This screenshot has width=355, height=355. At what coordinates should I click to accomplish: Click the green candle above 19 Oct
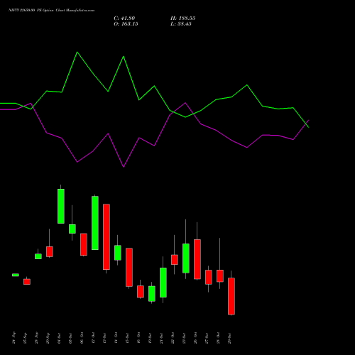coord(152,294)
